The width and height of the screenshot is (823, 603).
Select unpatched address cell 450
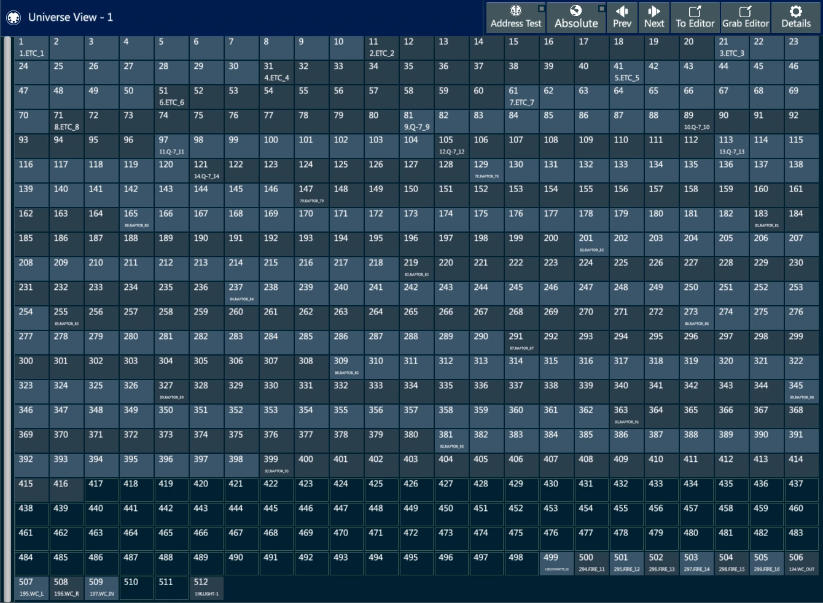point(451,515)
